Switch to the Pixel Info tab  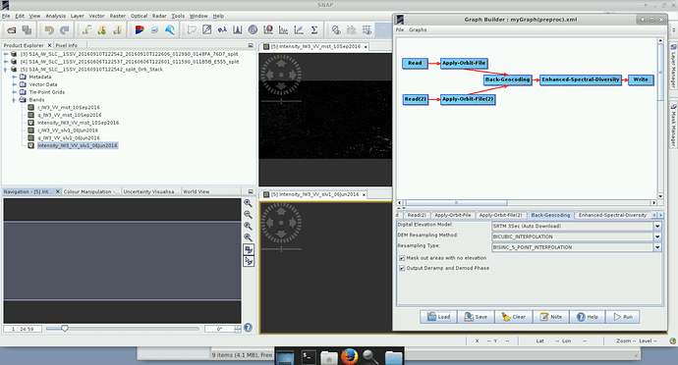click(66, 45)
